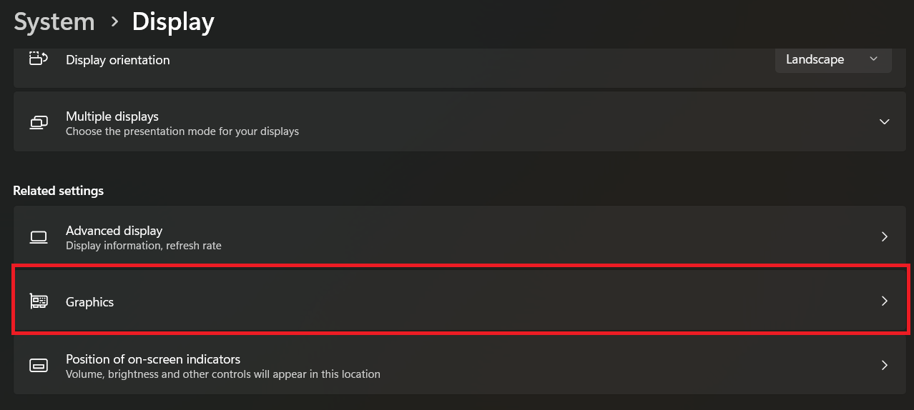Open the Landscape orientation dropdown
This screenshot has width=914, height=410.
[832, 59]
